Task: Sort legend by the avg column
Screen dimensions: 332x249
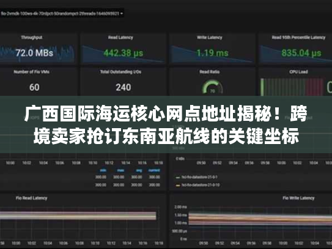Action: coord(139,170)
